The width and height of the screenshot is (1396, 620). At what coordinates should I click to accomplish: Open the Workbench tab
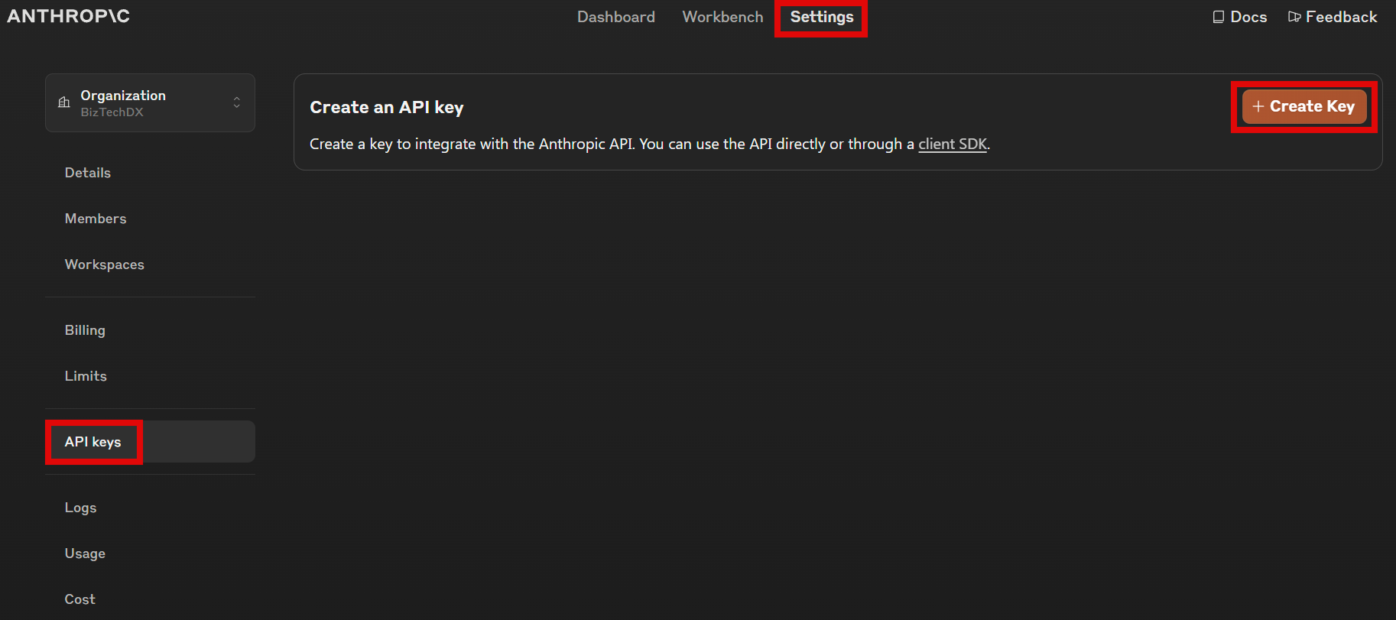(x=722, y=17)
